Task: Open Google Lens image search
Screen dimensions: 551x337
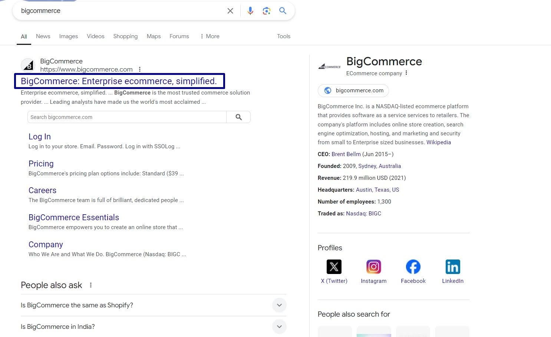Action: pyautogui.click(x=266, y=11)
